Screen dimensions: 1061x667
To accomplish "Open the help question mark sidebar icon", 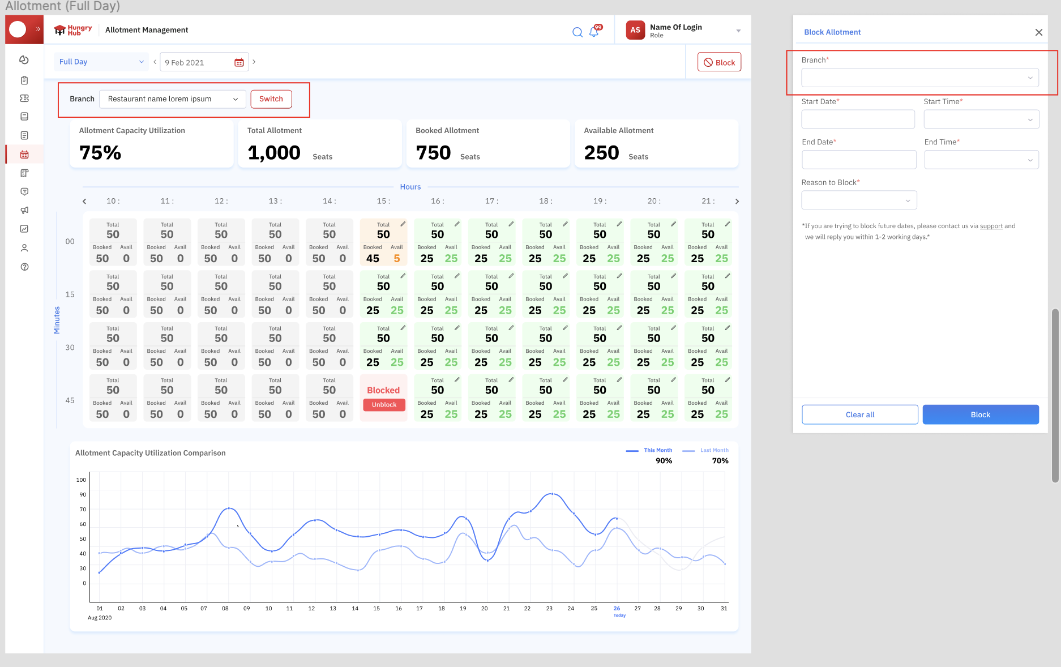I will tap(24, 267).
